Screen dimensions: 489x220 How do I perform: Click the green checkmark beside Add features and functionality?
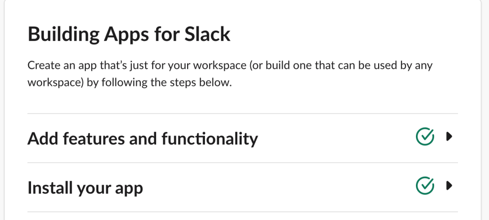pyautogui.click(x=425, y=136)
